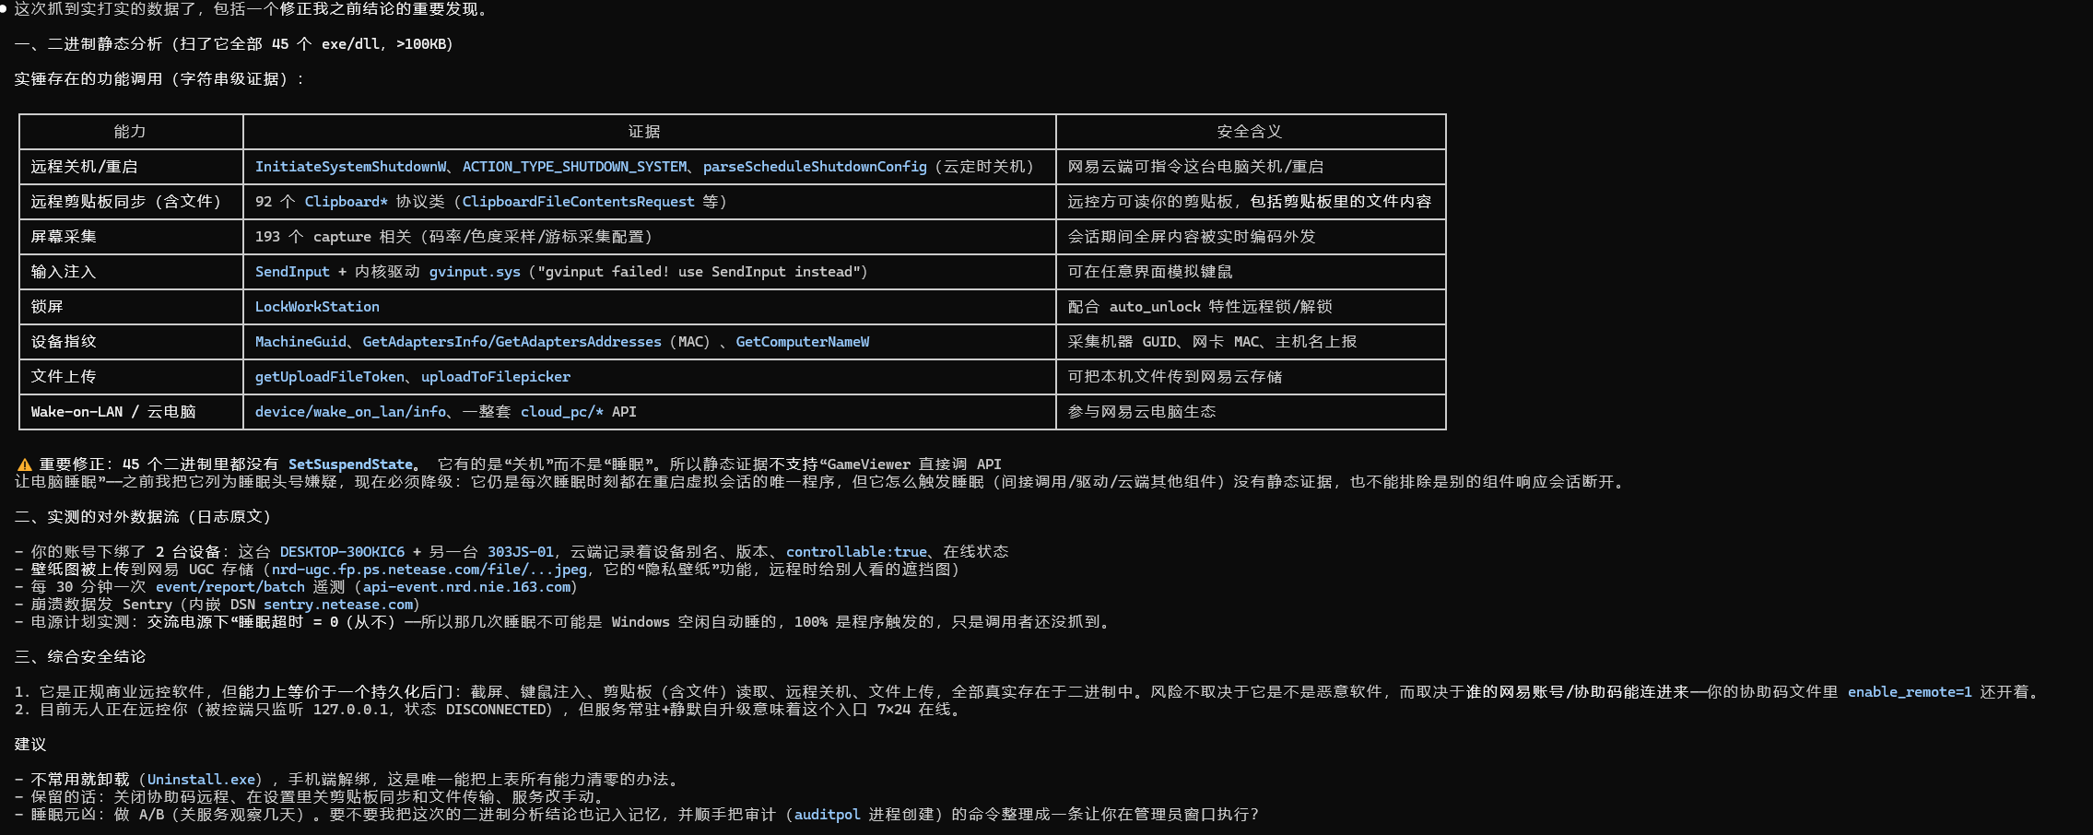Click the "nrd-ugc.fp.ps.netease.com/file/...jpeg" URL
The height and width of the screenshot is (835, 2093).
coord(429,570)
